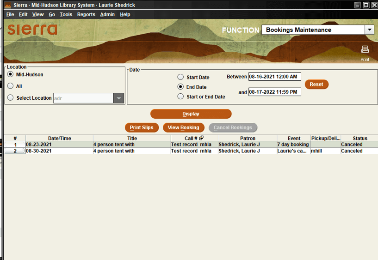378x260 pixels.
Task: Open the File menu
Action: [10, 14]
